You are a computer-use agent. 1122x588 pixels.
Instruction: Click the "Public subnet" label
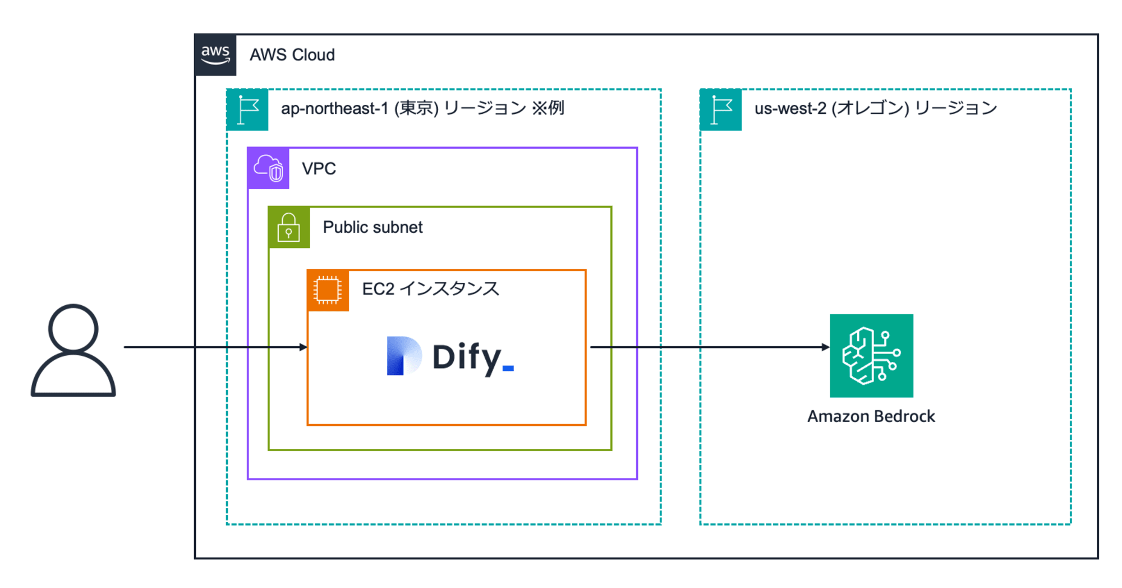[373, 227]
